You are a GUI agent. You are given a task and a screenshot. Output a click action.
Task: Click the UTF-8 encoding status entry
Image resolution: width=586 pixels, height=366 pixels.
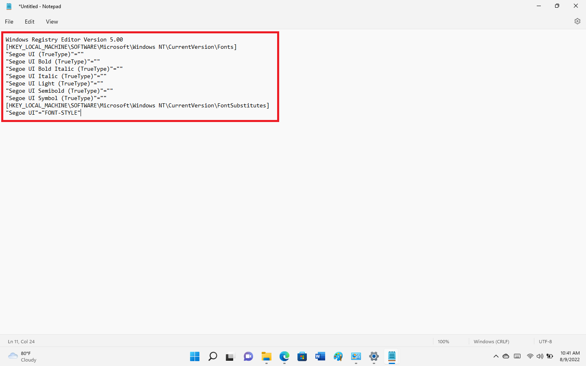coord(545,342)
